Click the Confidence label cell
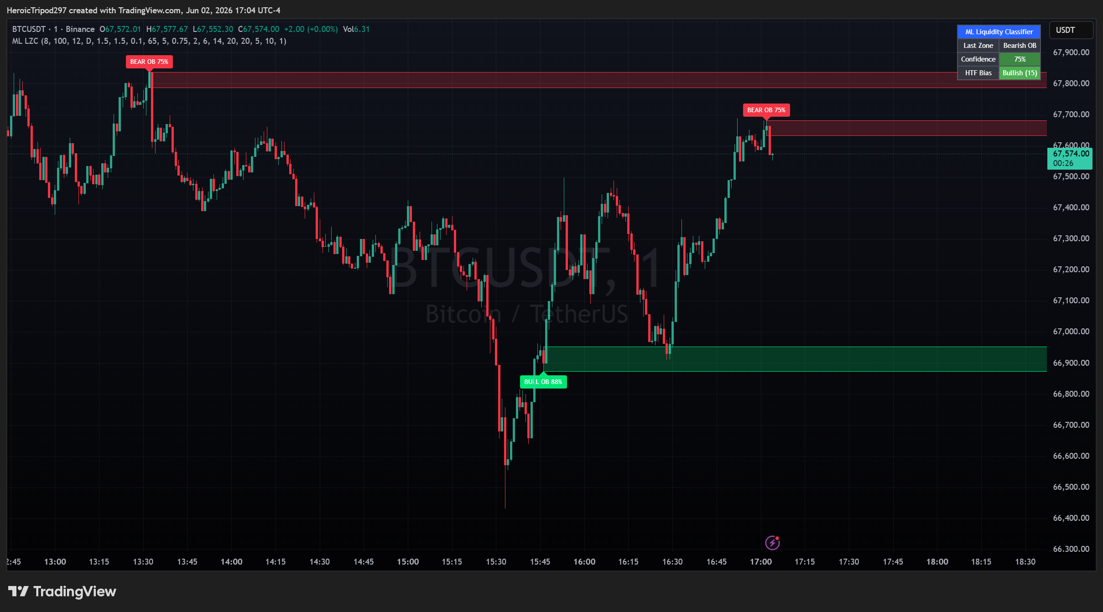The height and width of the screenshot is (612, 1103). pyautogui.click(x=978, y=59)
